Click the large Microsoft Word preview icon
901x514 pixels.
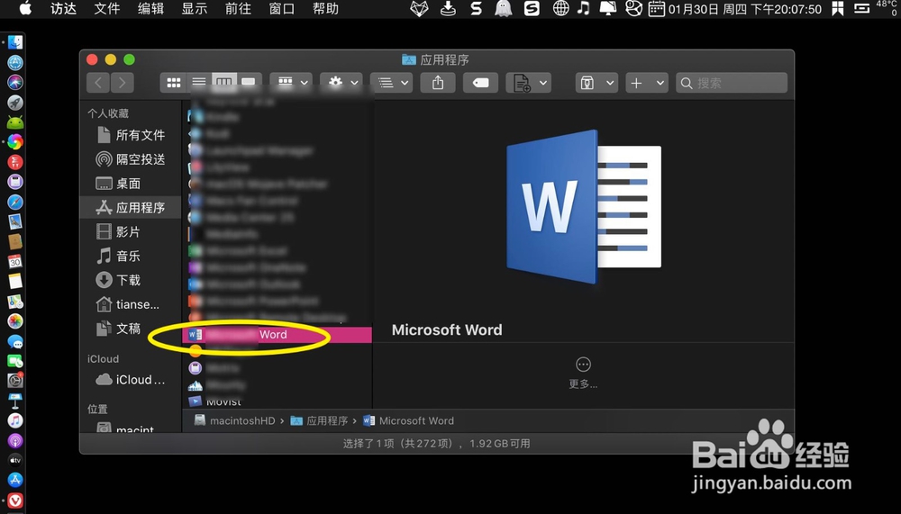583,207
